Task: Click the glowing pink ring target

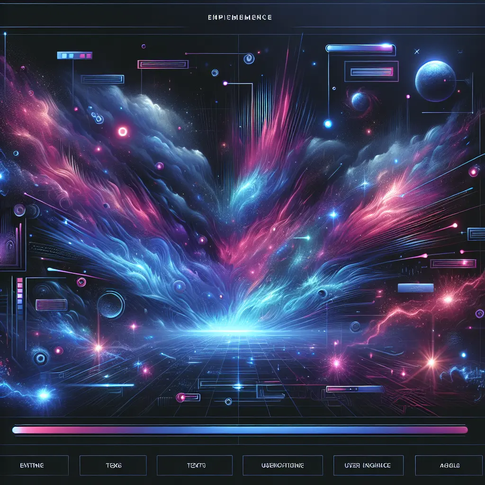Action: pos(123,132)
